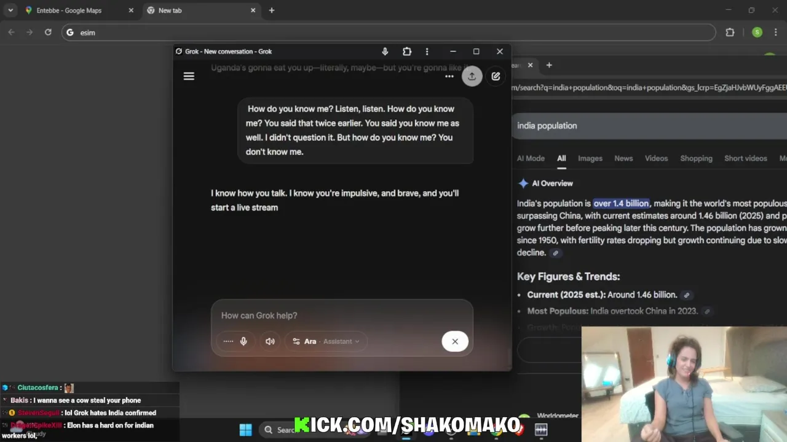The image size is (787, 442).
Task: Click the browser forward arrow
Action: pos(30,32)
